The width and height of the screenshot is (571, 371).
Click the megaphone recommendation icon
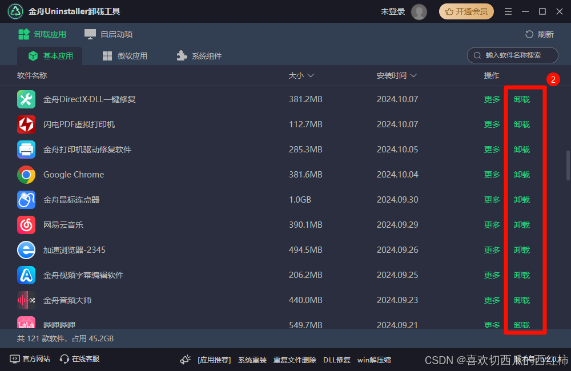pos(186,360)
